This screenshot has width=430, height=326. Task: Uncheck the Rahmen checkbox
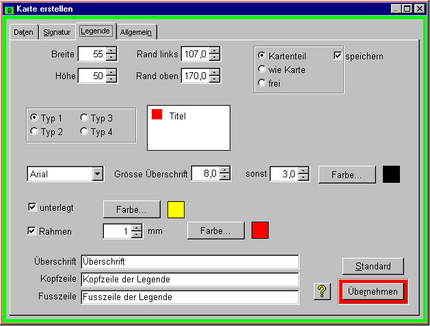click(x=32, y=231)
